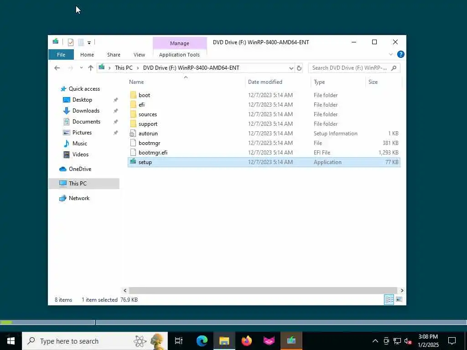Click chevron after This PC in address bar
Image resolution: width=467 pixels, height=350 pixels.
pyautogui.click(x=138, y=68)
